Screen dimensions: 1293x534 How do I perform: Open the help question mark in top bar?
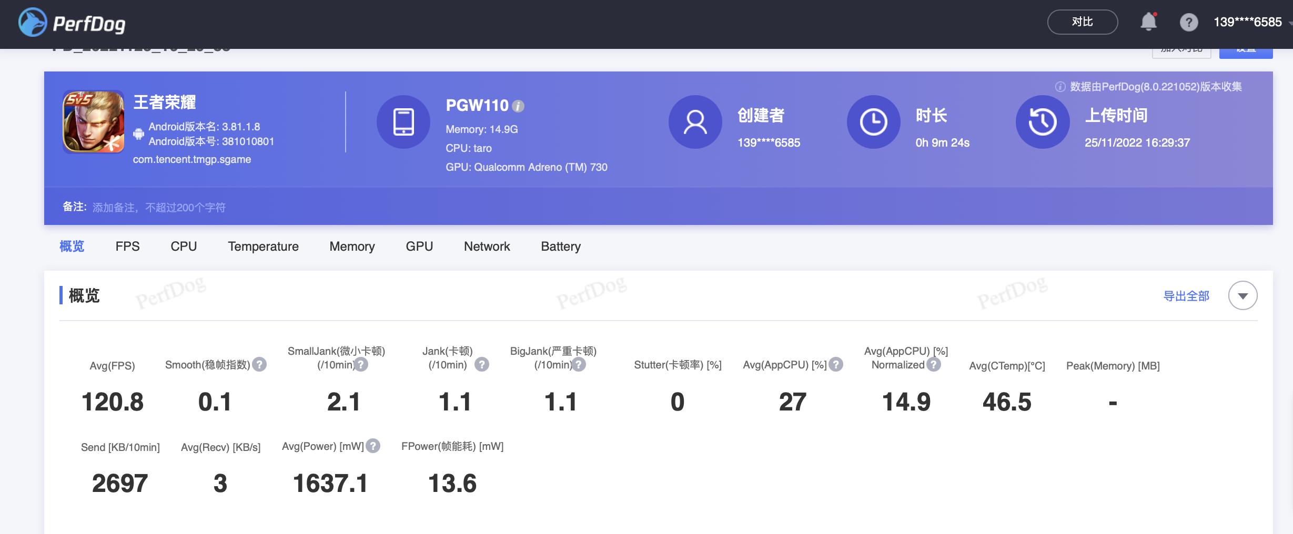(x=1188, y=22)
